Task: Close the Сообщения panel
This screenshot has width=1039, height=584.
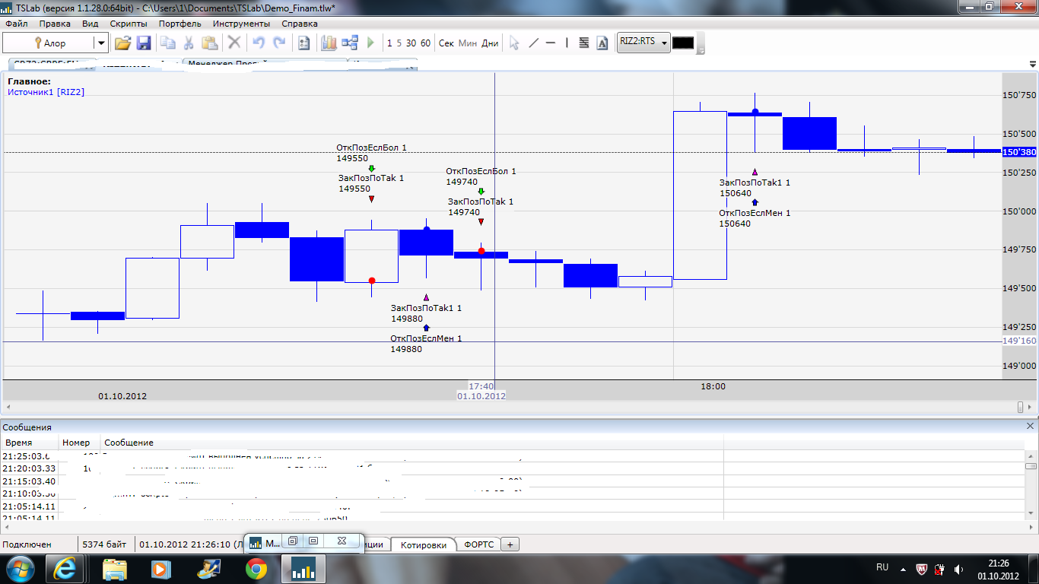Action: (1031, 427)
